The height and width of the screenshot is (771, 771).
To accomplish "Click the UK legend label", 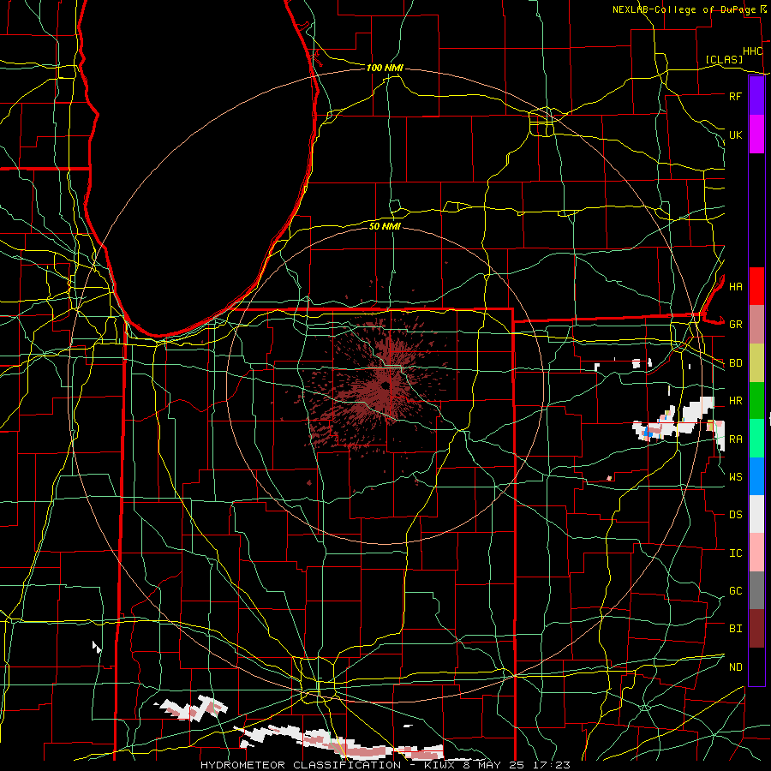I will [x=736, y=134].
